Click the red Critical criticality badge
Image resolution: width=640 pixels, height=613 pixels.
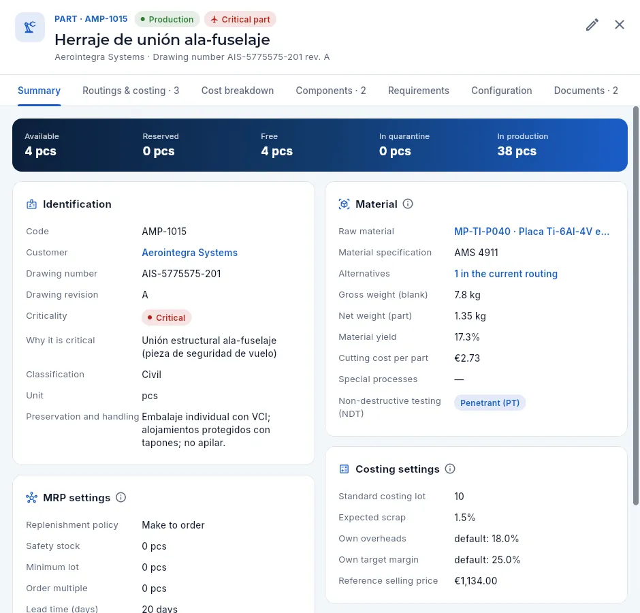[166, 317]
